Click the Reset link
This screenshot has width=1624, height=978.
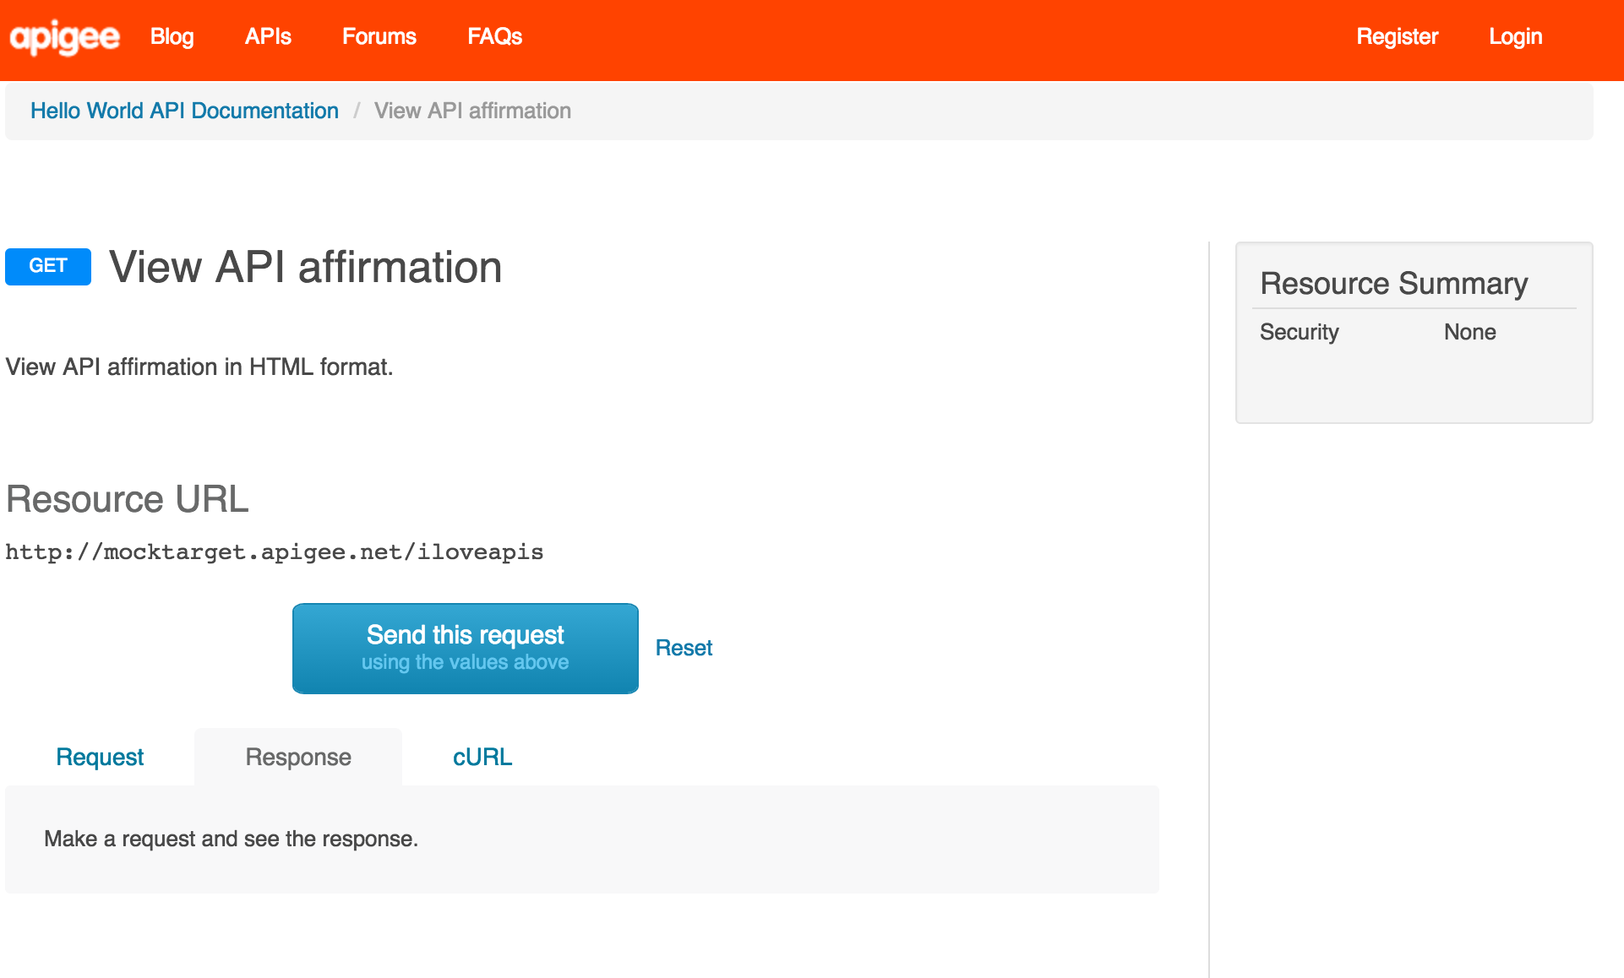[x=684, y=648]
